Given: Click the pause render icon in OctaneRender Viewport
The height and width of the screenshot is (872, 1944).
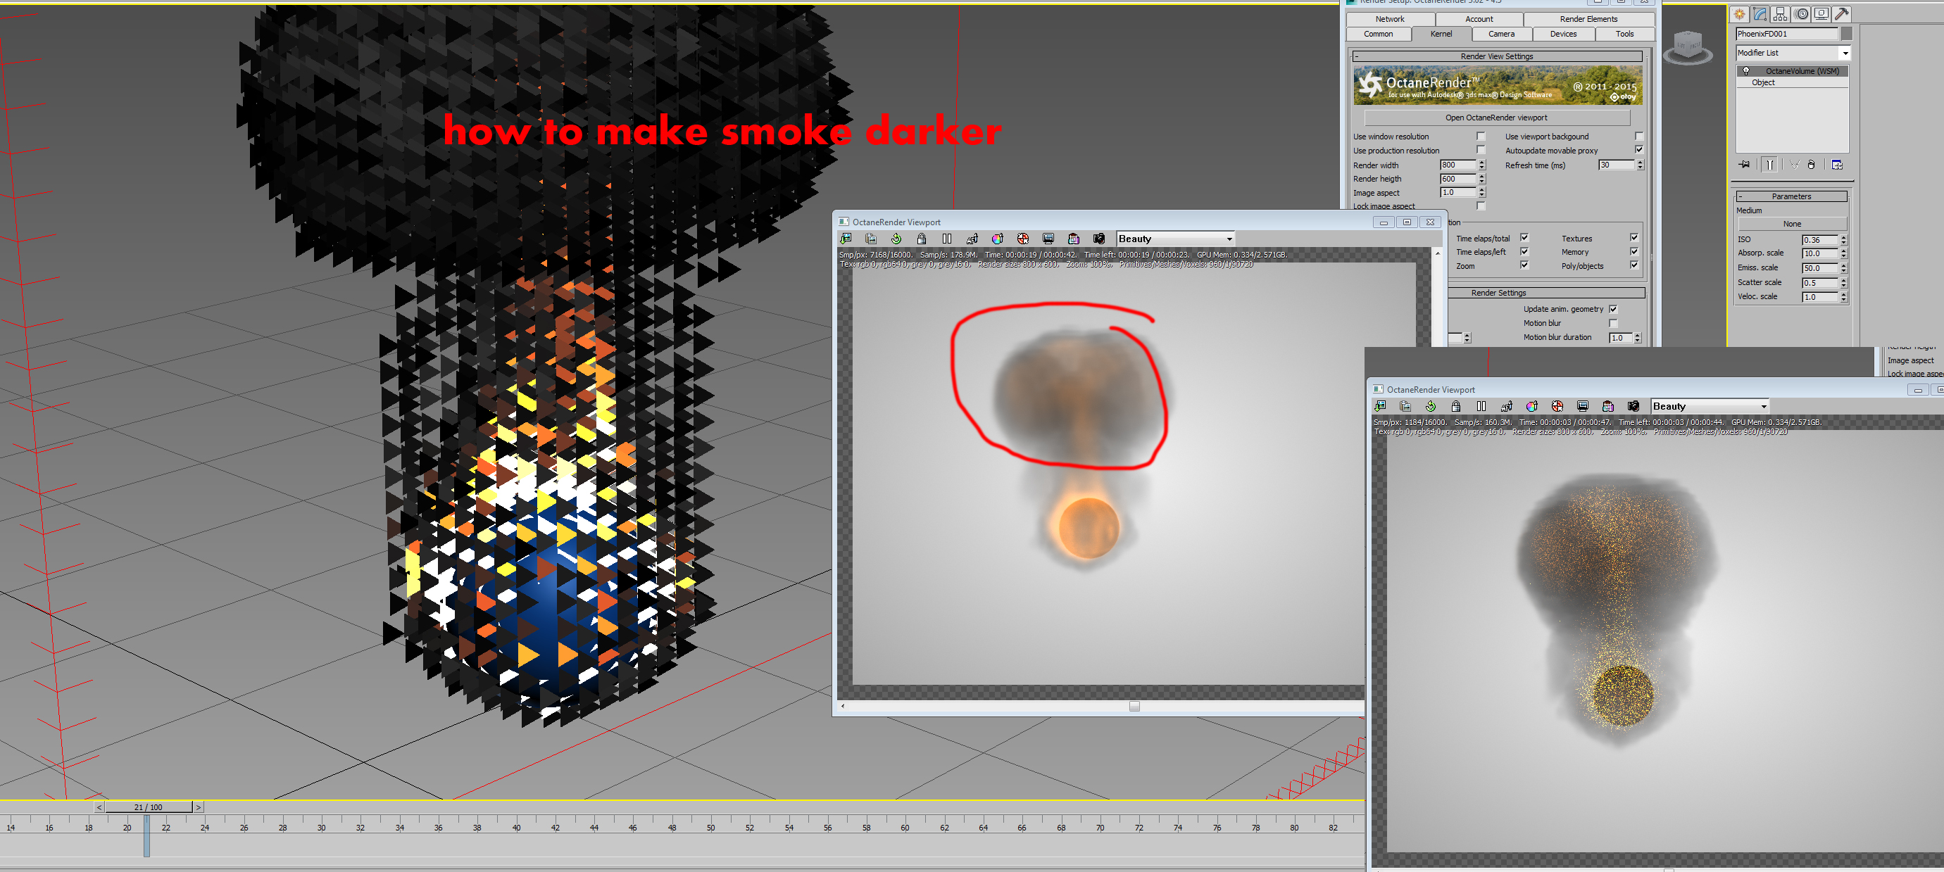Looking at the screenshot, I should point(946,239).
